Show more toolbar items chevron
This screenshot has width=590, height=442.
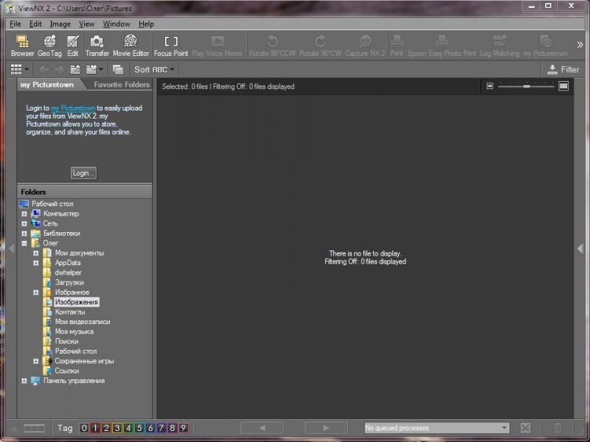(580, 45)
